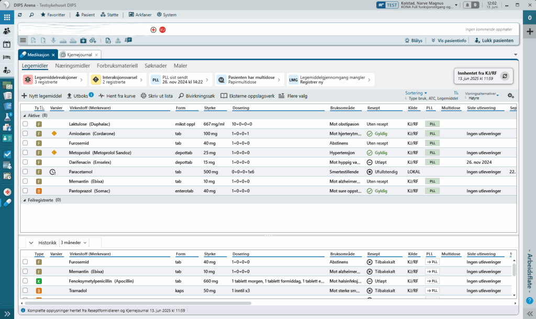Switch to the Kjernejournal tab

point(79,54)
